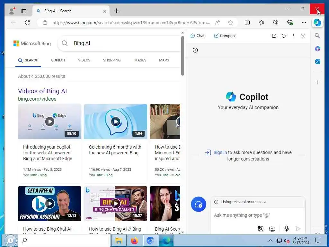The width and height of the screenshot is (329, 247).
Task: Click the Ask me anything input
Action: (x=258, y=215)
